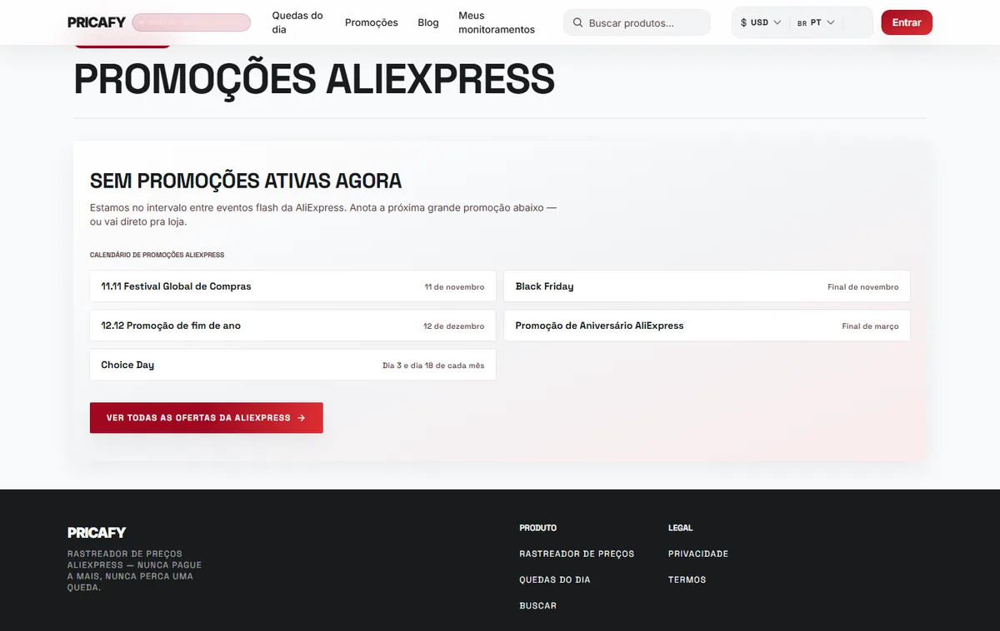Screen dimensions: 1000x631
Task: Click Ver todas as ofertas da AliExpress
Action: click(x=206, y=418)
